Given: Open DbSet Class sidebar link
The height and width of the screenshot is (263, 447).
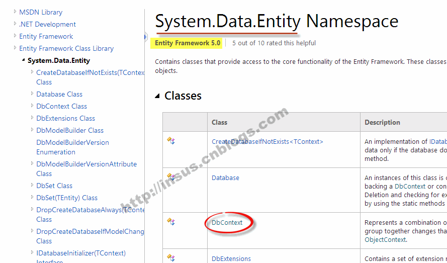Looking at the screenshot, I should click(54, 186).
